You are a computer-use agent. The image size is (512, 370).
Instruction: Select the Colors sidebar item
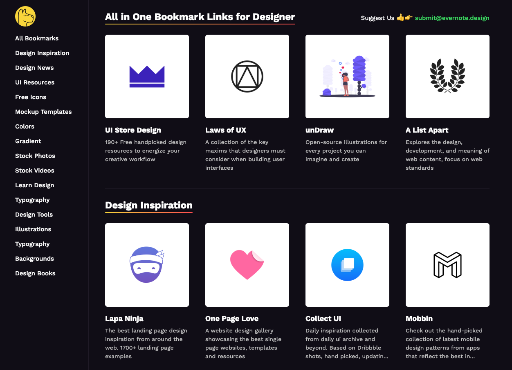[25, 126]
